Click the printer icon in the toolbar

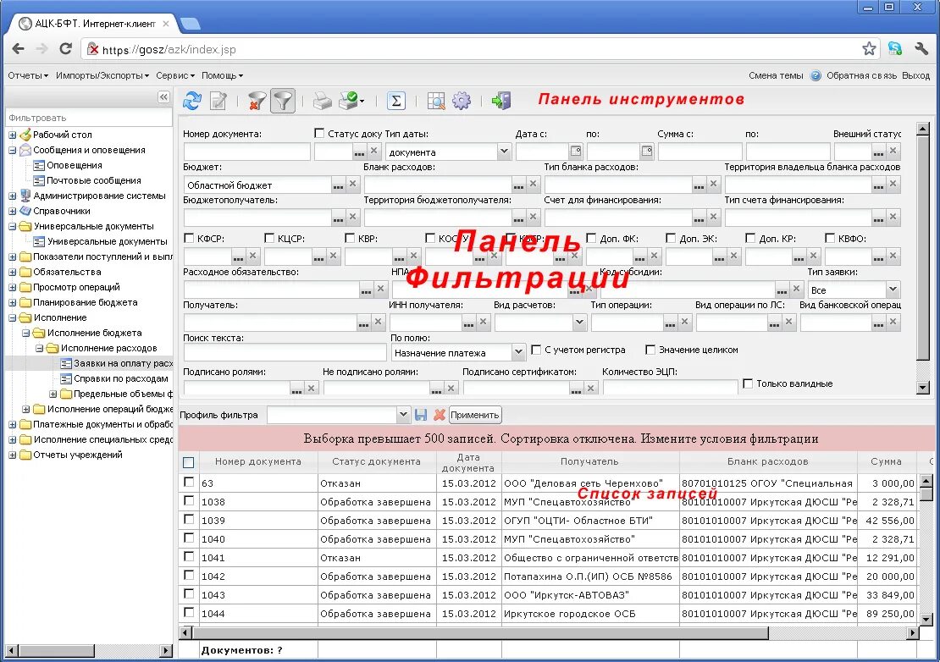coord(322,100)
